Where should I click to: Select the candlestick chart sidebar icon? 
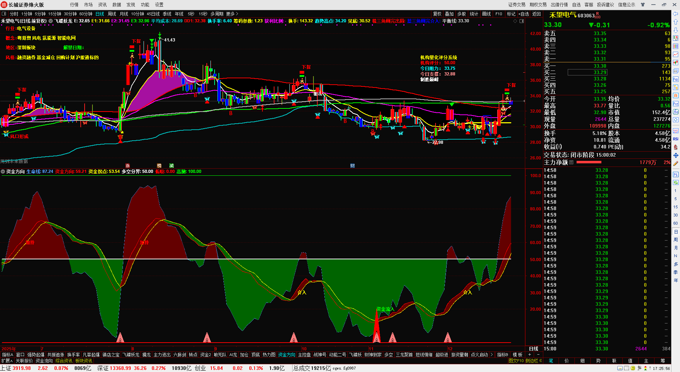pyautogui.click(x=676, y=63)
